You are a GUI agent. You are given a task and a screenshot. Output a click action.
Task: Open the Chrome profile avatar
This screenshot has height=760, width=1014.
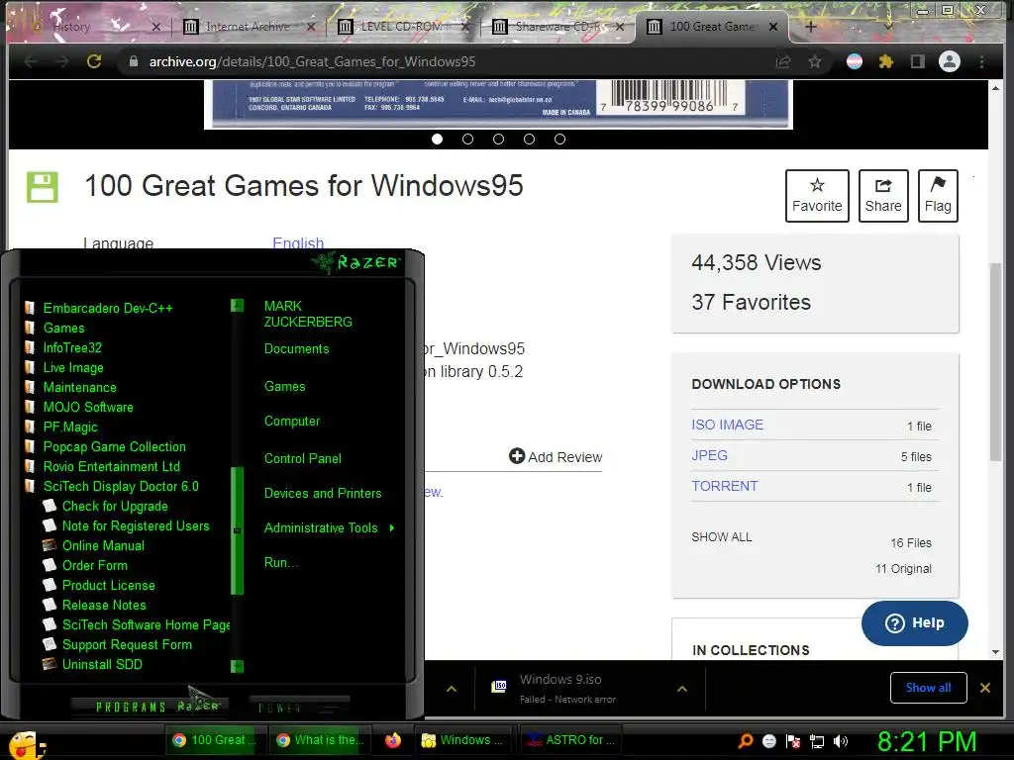click(950, 61)
